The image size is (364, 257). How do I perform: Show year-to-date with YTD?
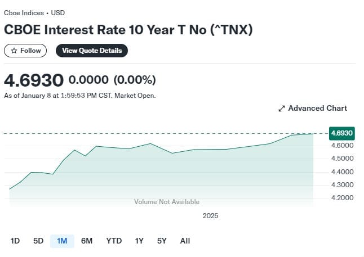tap(114, 241)
